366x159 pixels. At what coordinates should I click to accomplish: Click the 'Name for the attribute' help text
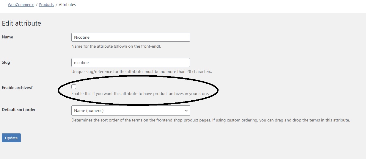pos(116,46)
